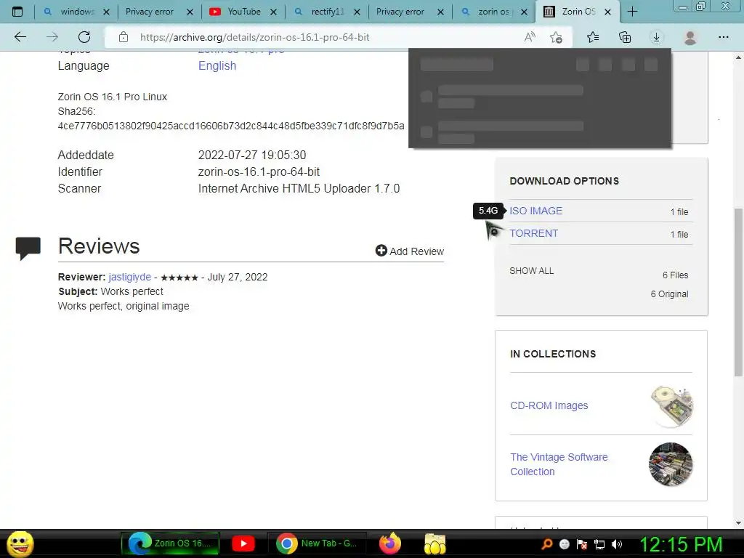Open reviewer jastigiyde profile link
This screenshot has height=558, width=744.
click(129, 277)
